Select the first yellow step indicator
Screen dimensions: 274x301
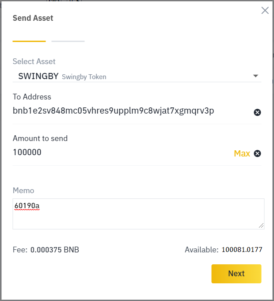(29, 41)
